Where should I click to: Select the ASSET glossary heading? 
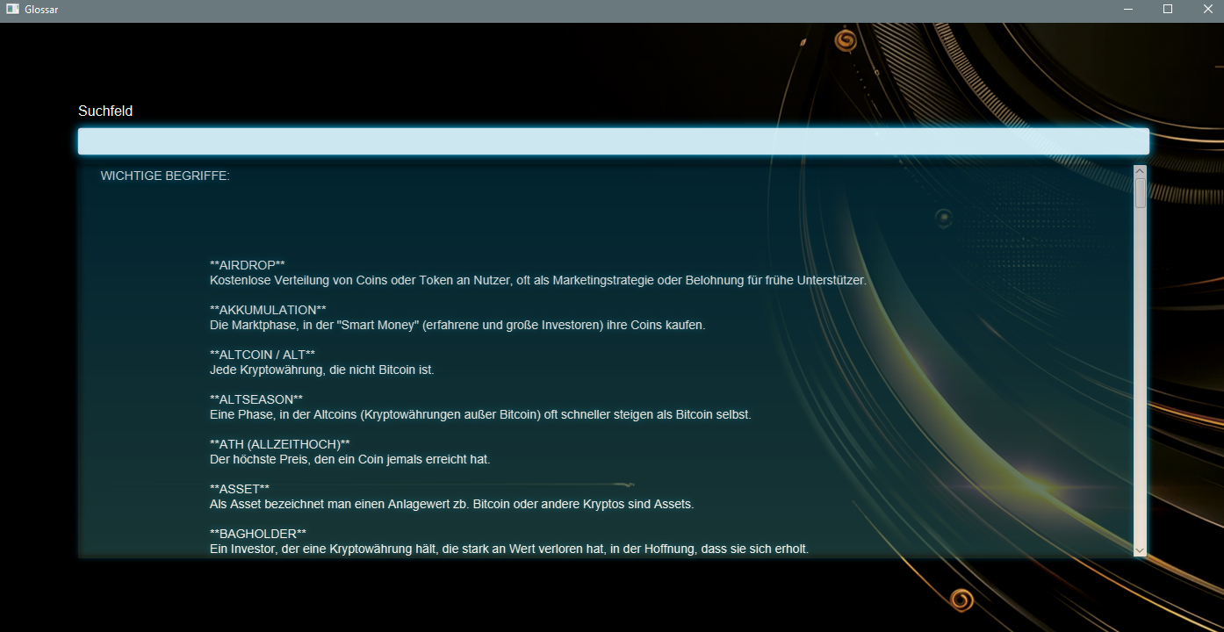[238, 487]
